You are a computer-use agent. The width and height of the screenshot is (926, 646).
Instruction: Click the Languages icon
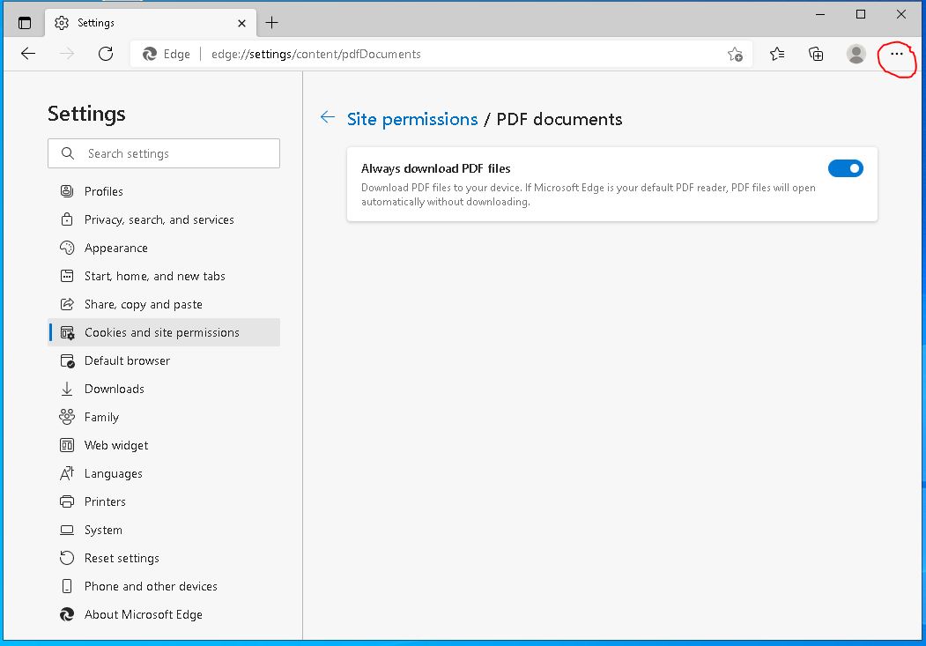click(x=67, y=473)
